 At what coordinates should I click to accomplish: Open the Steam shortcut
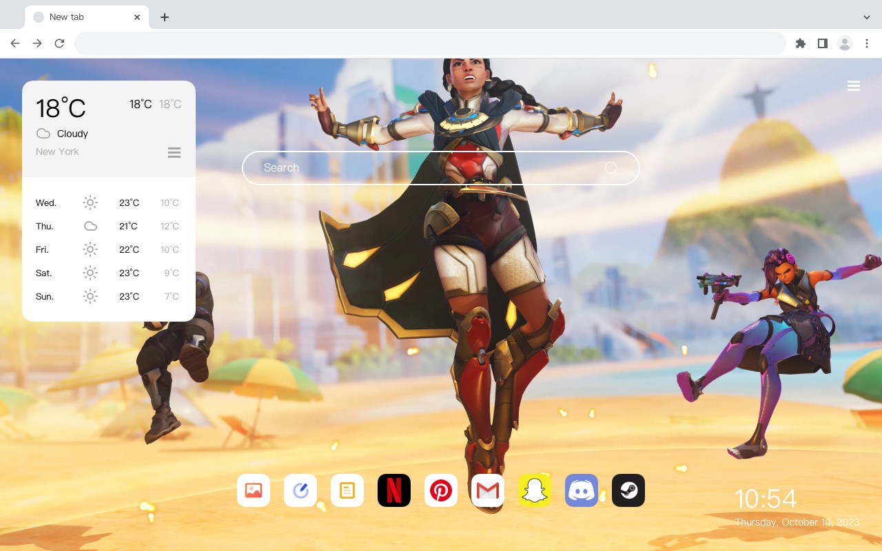point(628,490)
